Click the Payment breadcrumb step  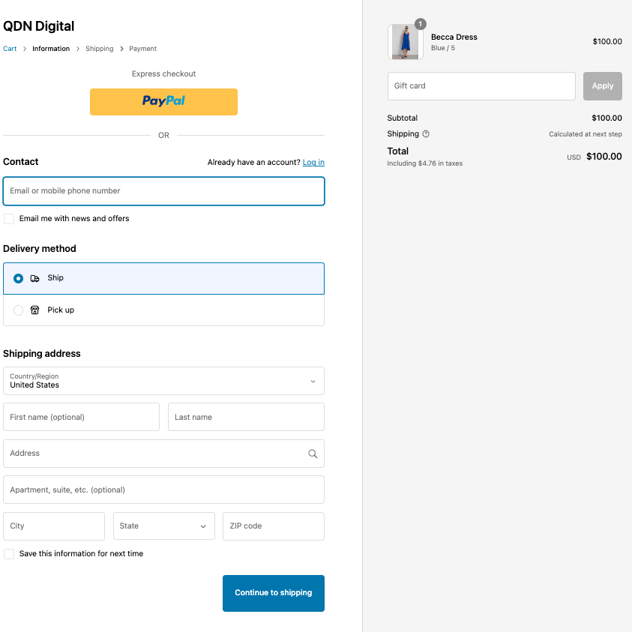pos(142,49)
